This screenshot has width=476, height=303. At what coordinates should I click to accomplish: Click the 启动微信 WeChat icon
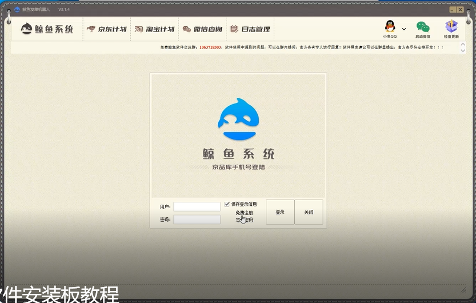click(x=422, y=27)
